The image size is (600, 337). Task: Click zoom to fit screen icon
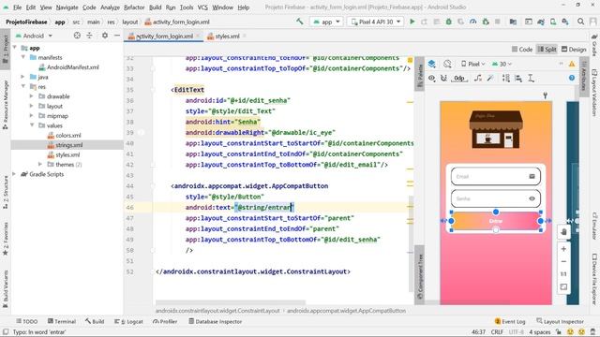point(563,286)
